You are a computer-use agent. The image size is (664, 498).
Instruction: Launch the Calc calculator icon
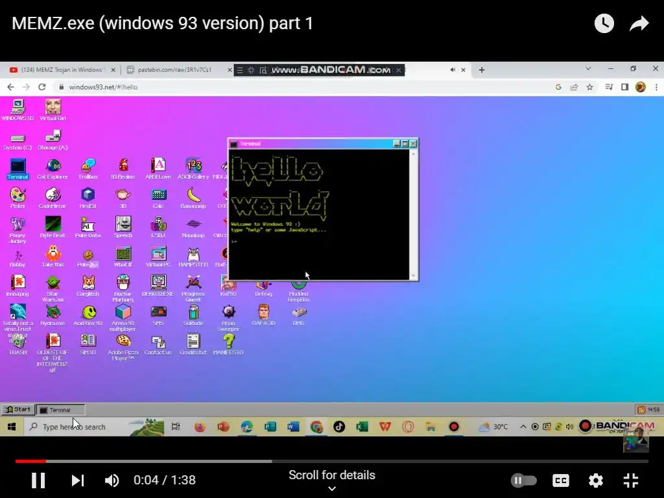point(158,198)
